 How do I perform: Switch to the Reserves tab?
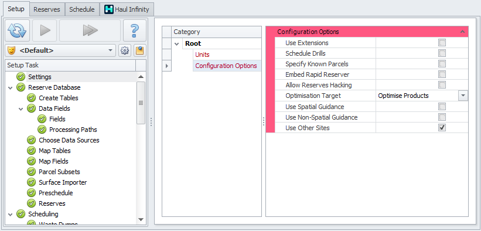point(47,9)
